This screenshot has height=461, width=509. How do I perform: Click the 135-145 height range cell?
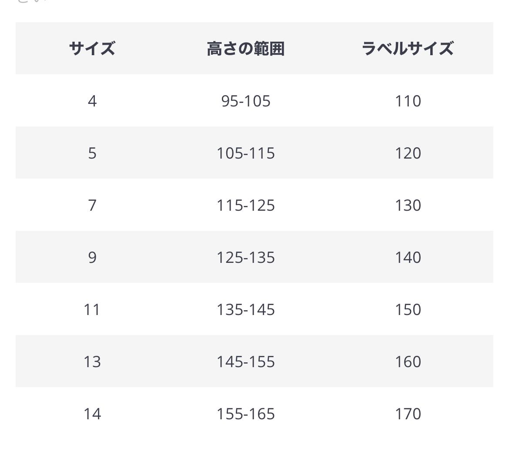click(x=246, y=309)
